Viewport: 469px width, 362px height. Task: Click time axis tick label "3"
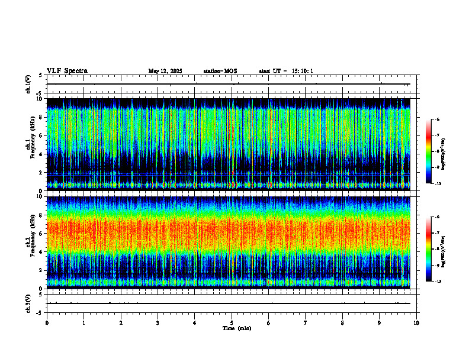pos(158,323)
